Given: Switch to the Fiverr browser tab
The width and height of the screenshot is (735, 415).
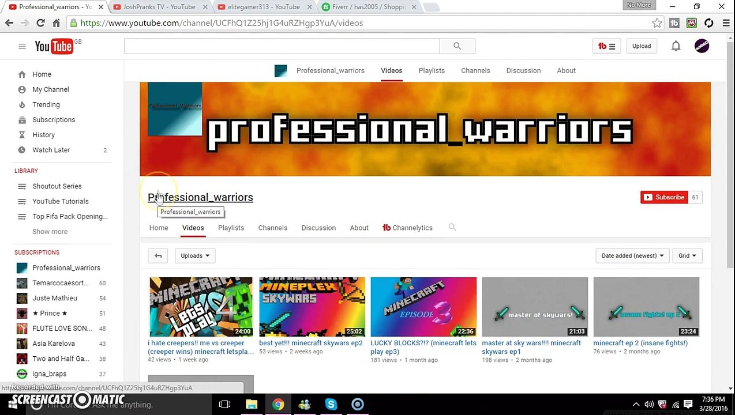Looking at the screenshot, I should (368, 7).
